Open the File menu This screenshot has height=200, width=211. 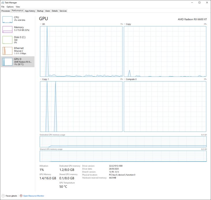3,7
